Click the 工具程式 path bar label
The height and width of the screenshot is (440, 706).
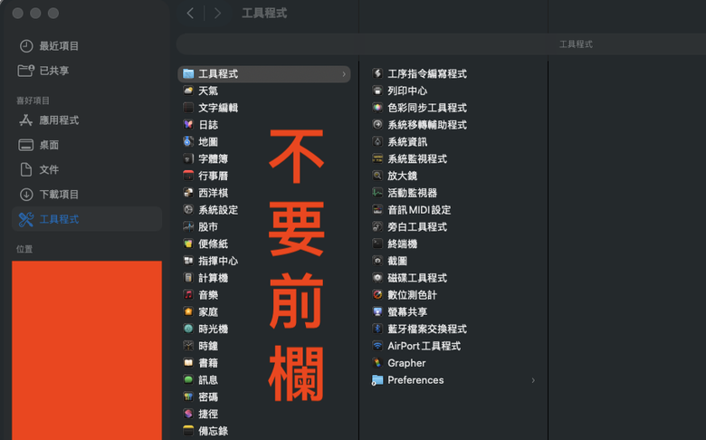click(576, 44)
